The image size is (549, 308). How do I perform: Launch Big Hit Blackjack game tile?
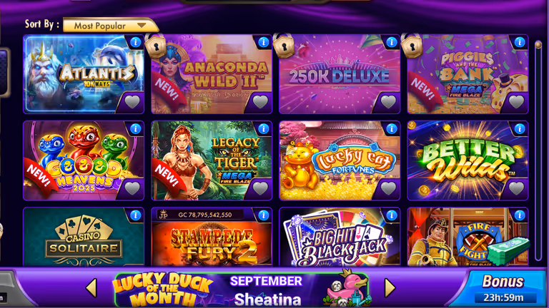point(340,237)
